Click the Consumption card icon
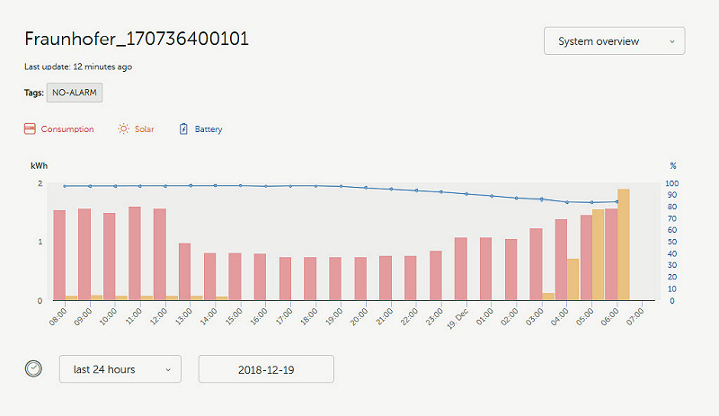Viewport: 719px width, 416px height. pos(30,129)
